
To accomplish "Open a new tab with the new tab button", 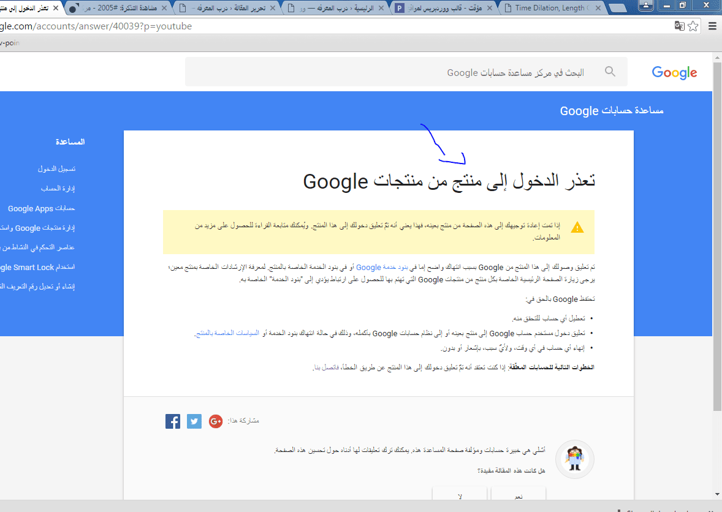I will pos(618,8).
